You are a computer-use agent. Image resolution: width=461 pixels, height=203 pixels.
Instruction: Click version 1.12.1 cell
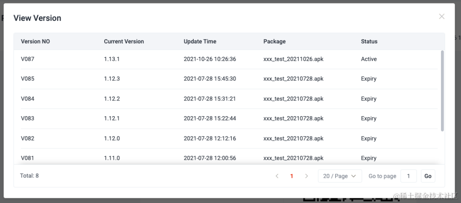click(112, 118)
